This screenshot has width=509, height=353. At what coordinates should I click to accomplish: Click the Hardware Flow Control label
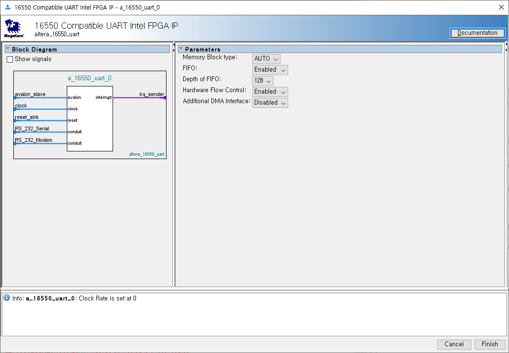[x=214, y=90]
